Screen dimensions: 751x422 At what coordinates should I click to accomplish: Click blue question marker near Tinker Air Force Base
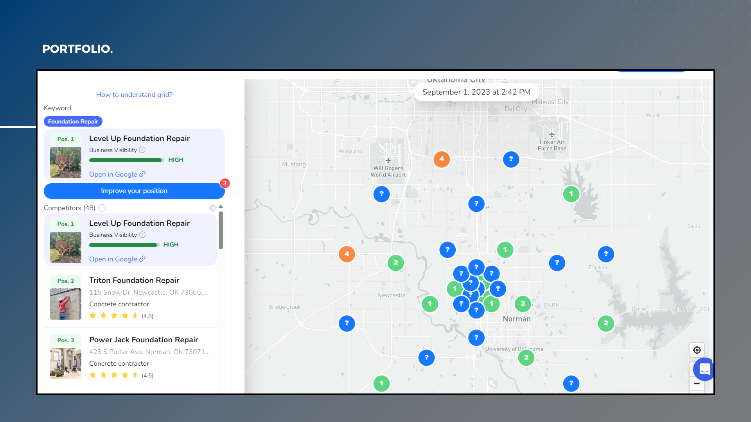(x=511, y=159)
